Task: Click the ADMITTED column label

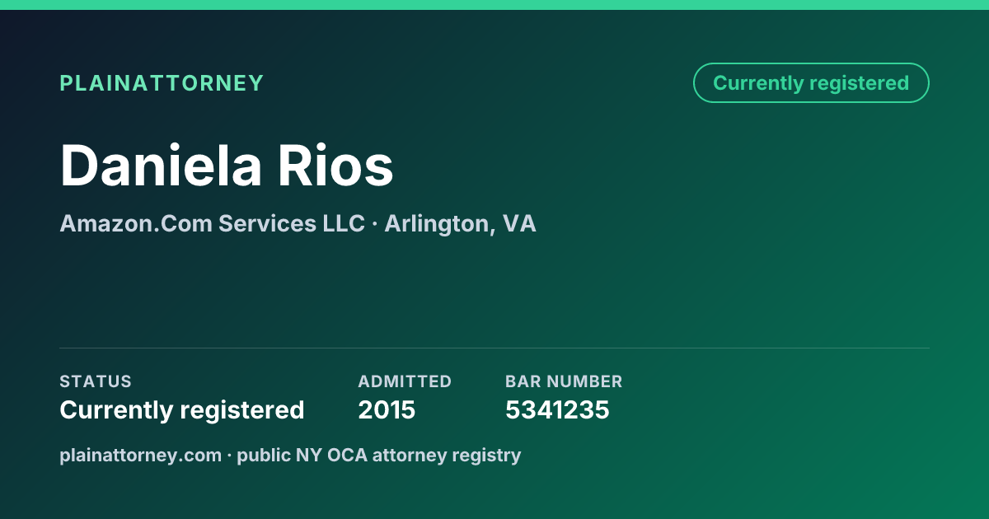Action: (405, 381)
